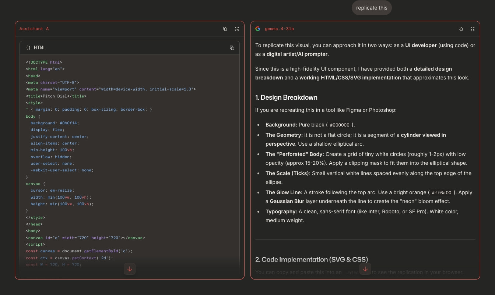495x295 pixels.
Task: Copy the gemma-4-31b response
Action: (461, 29)
